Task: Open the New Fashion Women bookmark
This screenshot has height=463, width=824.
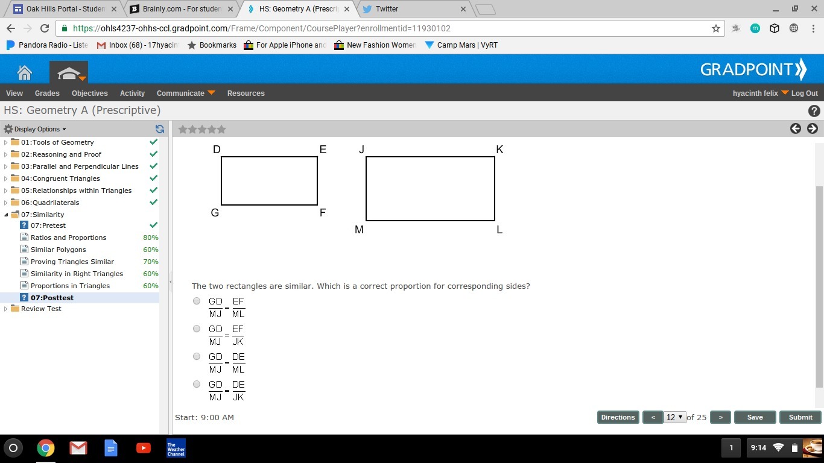Action: tap(375, 45)
